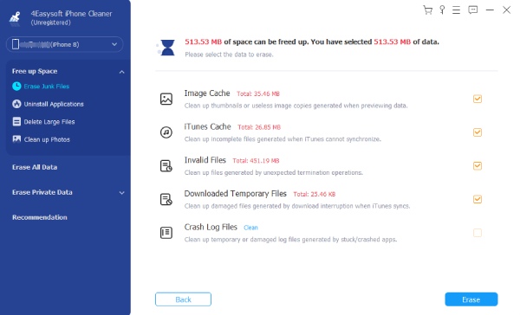Click the register key icon

(x=442, y=10)
